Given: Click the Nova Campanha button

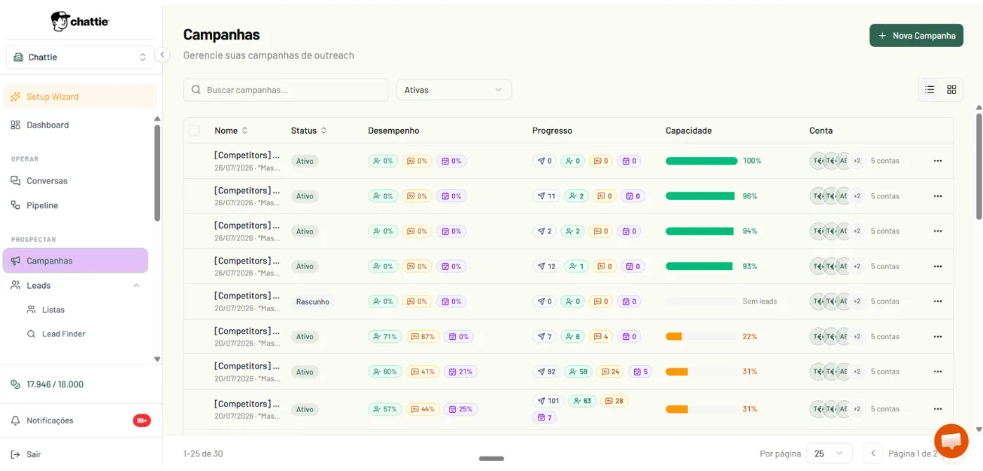Looking at the screenshot, I should click(x=916, y=36).
